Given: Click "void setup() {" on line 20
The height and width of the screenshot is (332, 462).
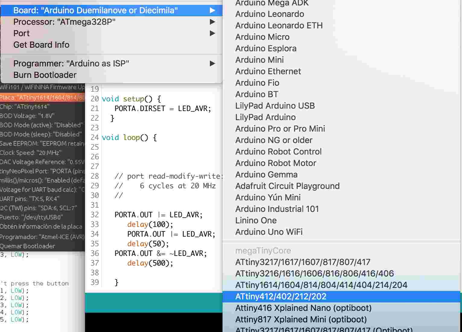Looking at the screenshot, I should [131, 99].
